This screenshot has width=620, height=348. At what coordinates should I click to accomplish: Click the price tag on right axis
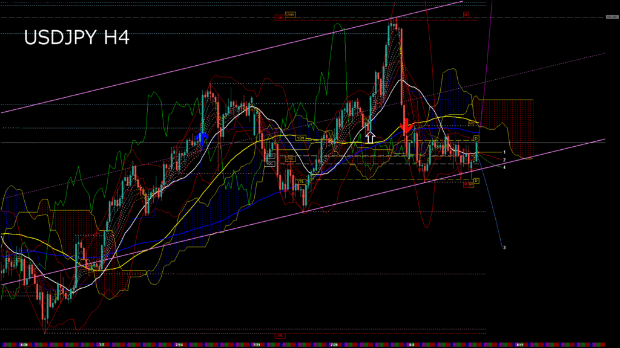[x=612, y=17]
